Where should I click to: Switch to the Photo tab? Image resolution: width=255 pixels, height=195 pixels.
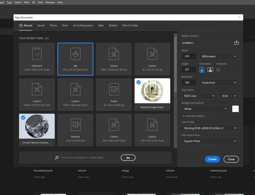point(54,26)
